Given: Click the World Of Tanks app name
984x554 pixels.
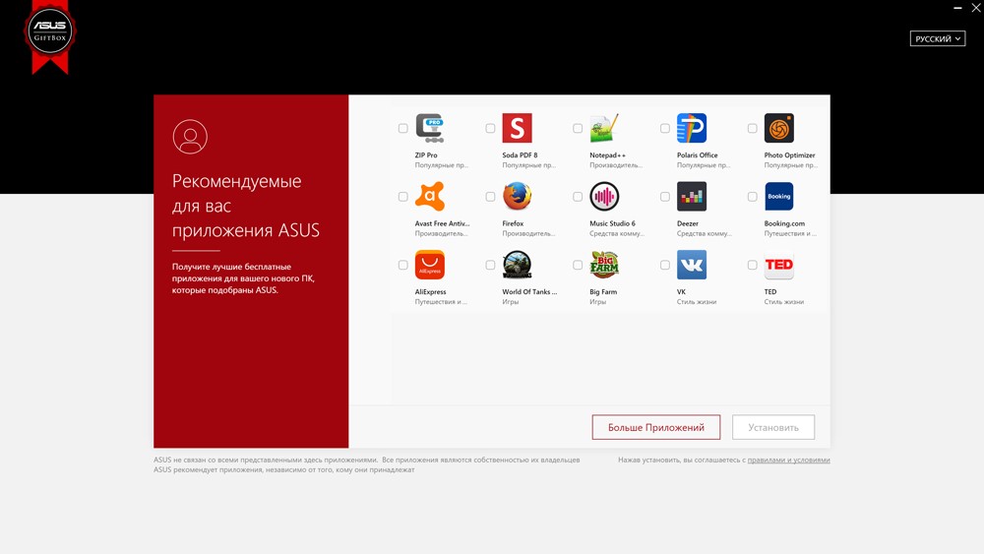Looking at the screenshot, I should tap(529, 291).
